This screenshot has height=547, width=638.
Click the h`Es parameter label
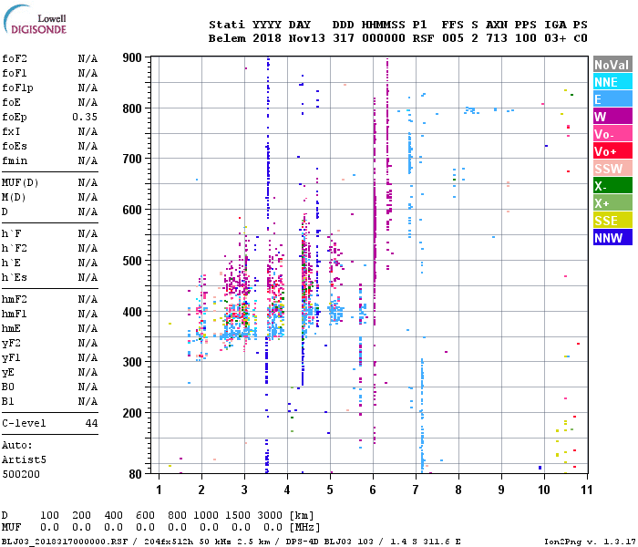15,277
